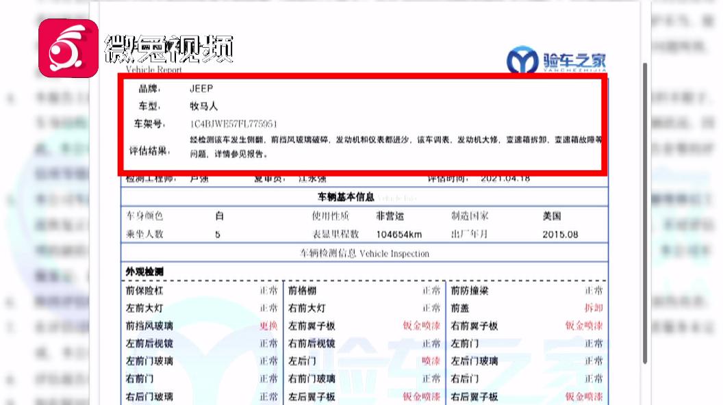Screen dimensions: 723x405
Task: Click the "右前门玻璃" inspection item
Action: coord(312,379)
